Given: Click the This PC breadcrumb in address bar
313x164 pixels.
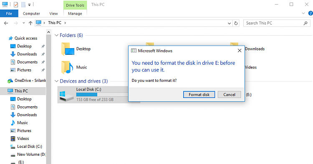Looking at the screenshot, I should coord(55,23).
